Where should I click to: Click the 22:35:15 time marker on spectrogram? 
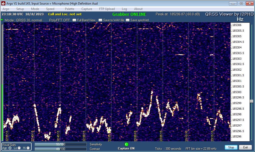pos(7,136)
